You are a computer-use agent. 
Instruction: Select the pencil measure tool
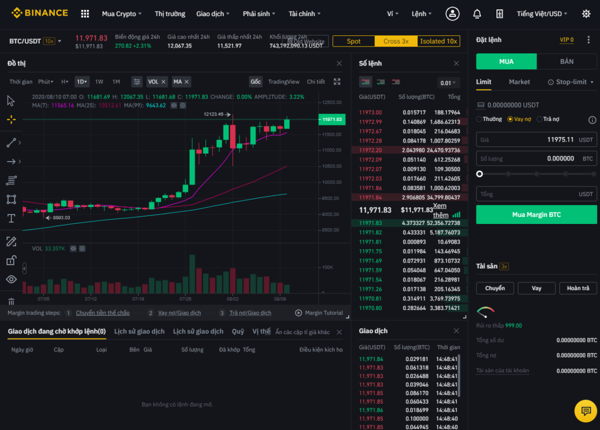pyautogui.click(x=11, y=242)
